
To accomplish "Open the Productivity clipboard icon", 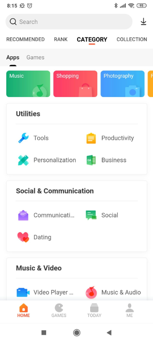I will pyautogui.click(x=91, y=138).
